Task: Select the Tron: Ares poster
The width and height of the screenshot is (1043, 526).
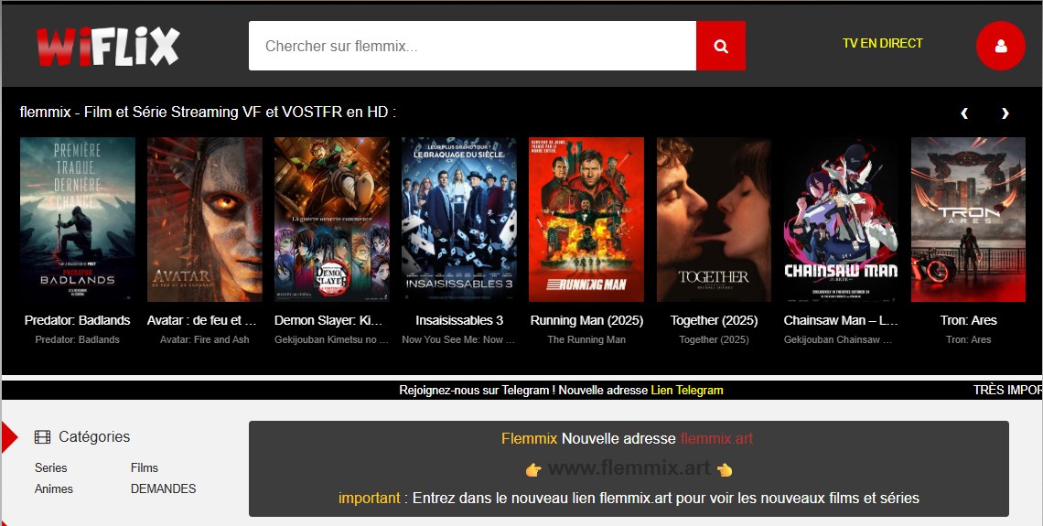Action: pyautogui.click(x=968, y=220)
